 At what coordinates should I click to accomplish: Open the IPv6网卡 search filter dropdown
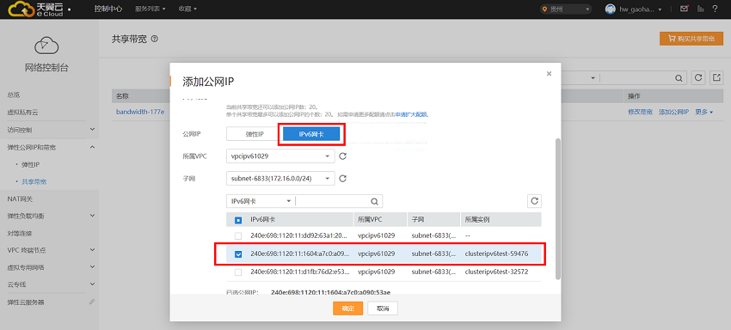[x=261, y=201]
